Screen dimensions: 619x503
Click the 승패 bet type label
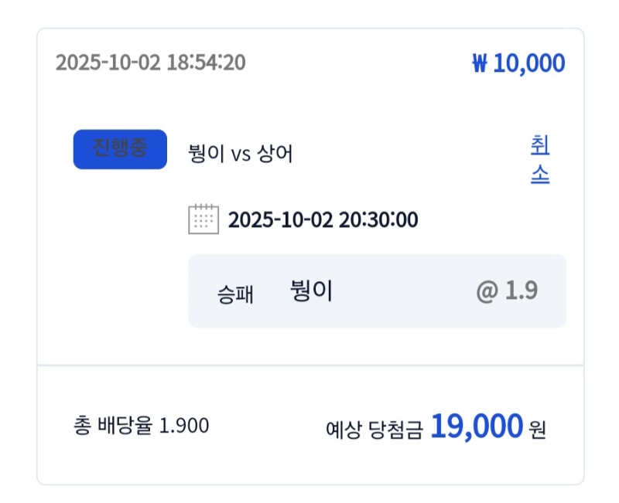coord(236,294)
